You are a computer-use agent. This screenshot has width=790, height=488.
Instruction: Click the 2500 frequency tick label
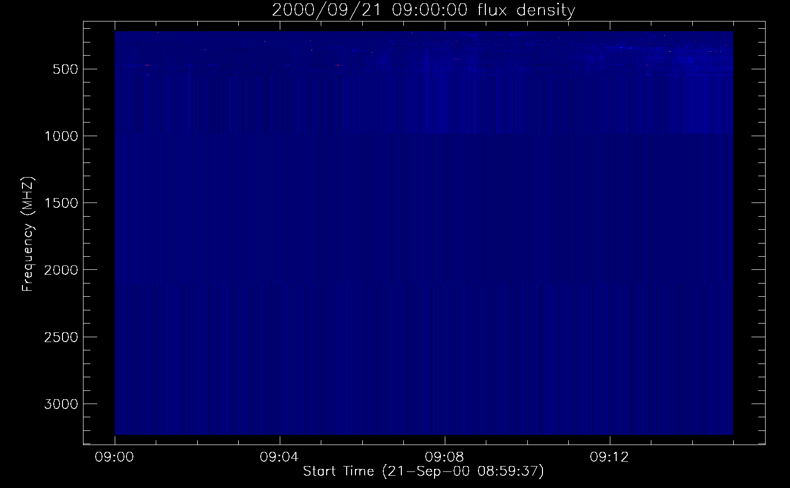tap(61, 337)
